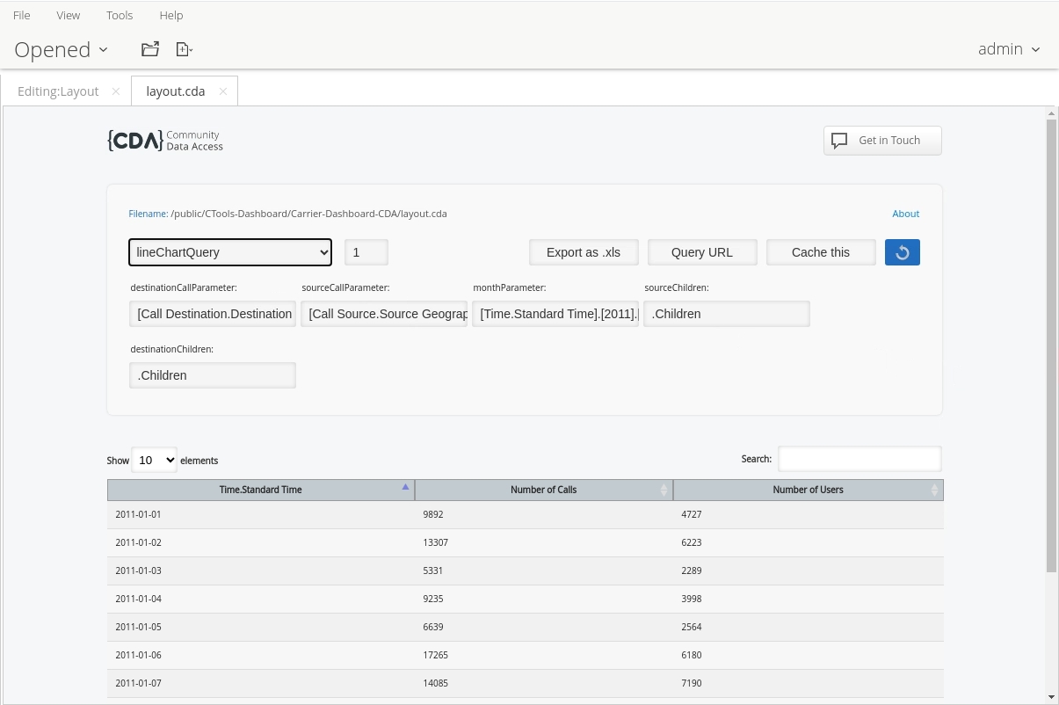The image size is (1059, 705).
Task: Expand the Opened perspective dropdown
Action: tap(62, 49)
